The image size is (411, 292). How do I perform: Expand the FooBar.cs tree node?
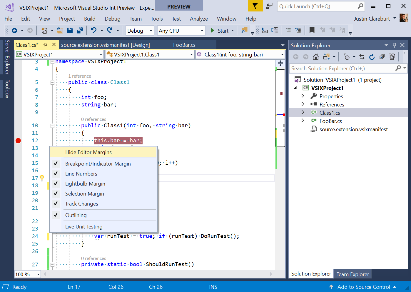click(x=303, y=121)
